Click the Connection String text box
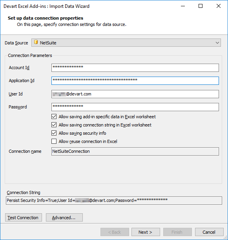Screen dimensions: 228x240 click(114, 200)
